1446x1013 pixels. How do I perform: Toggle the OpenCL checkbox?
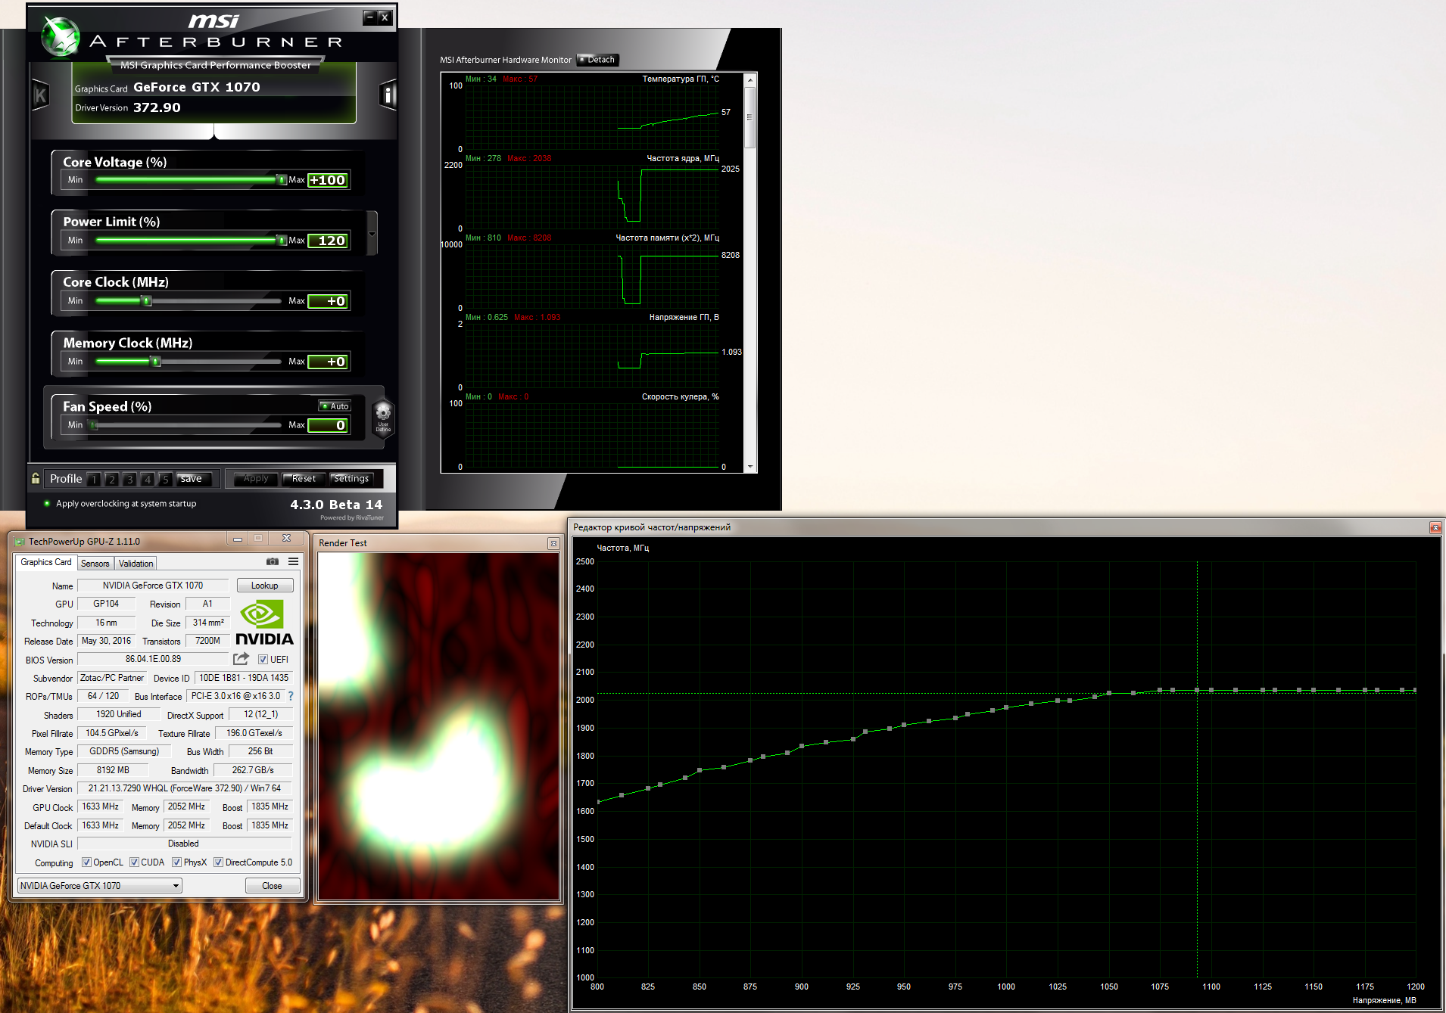pos(87,862)
